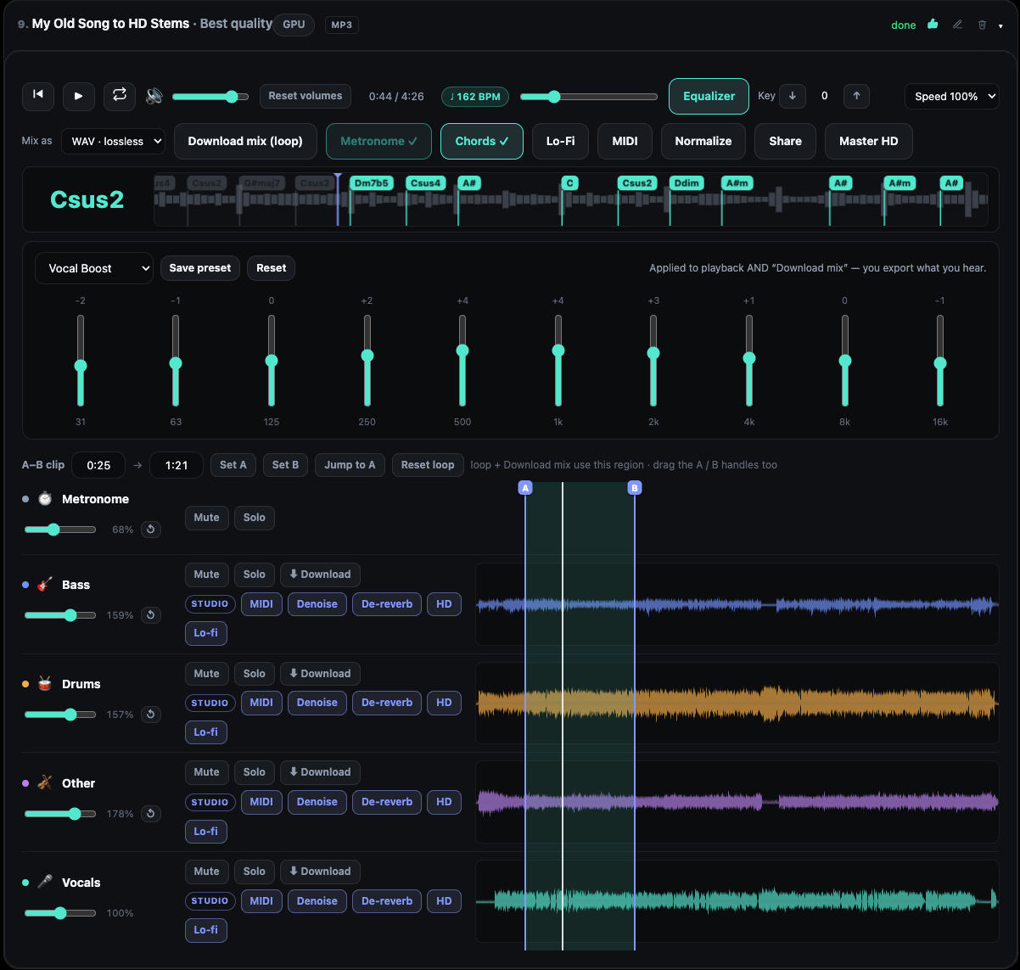
Task: Click the Share button
Action: tap(785, 142)
